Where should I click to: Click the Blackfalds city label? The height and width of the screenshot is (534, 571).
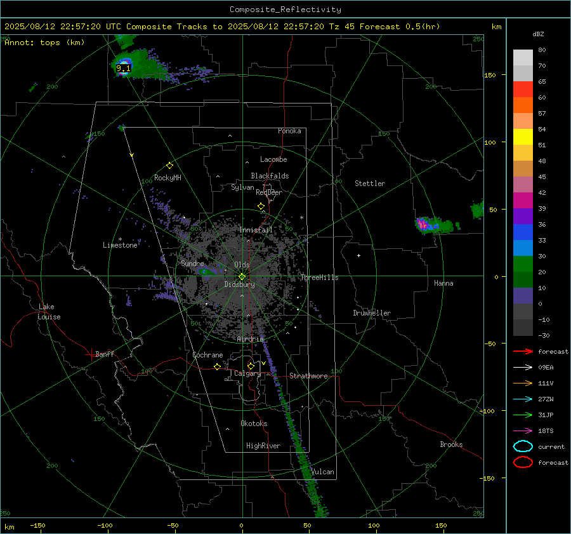(x=270, y=176)
